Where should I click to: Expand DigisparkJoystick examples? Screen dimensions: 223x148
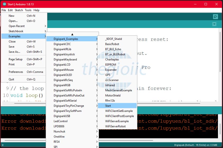coord(72,54)
